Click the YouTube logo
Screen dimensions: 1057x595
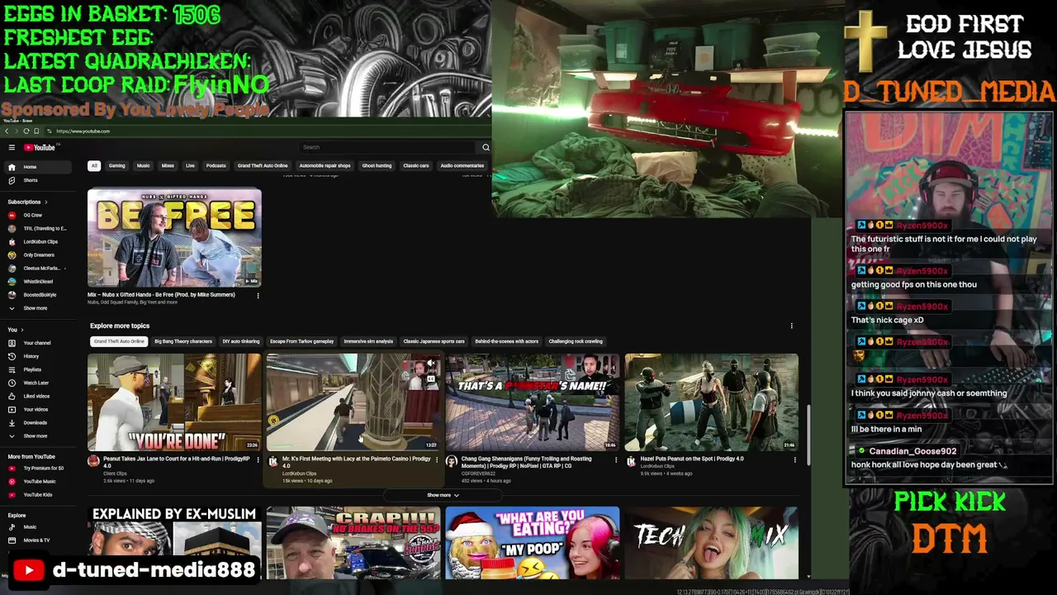point(39,148)
